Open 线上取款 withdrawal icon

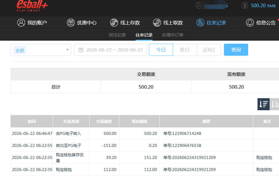point(157,23)
